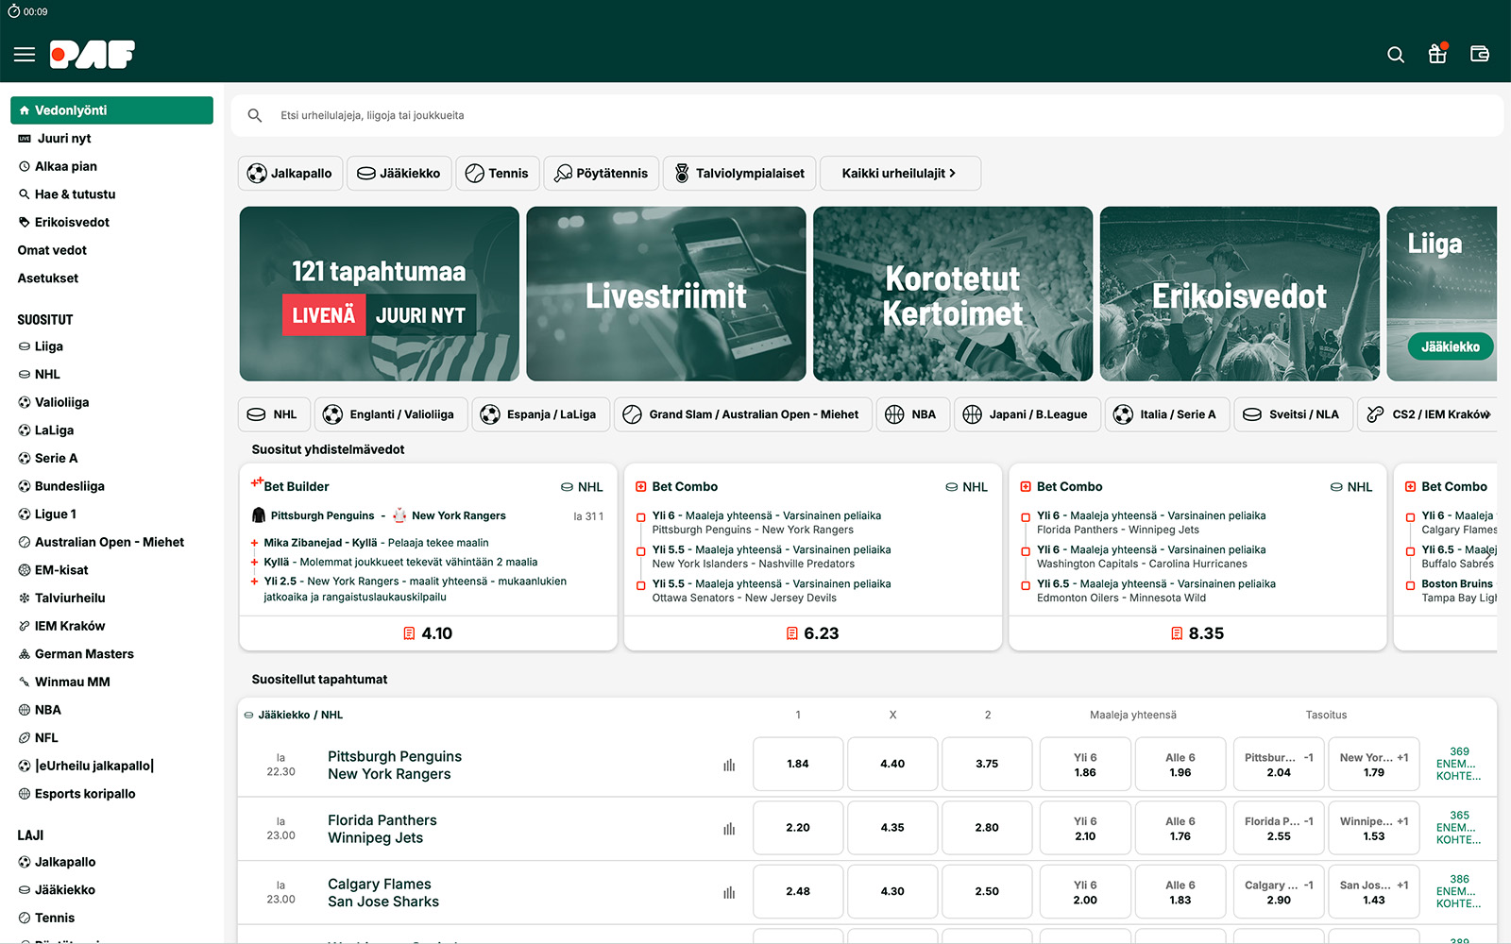Open statistics icon for Calgary Flames match

tap(729, 892)
